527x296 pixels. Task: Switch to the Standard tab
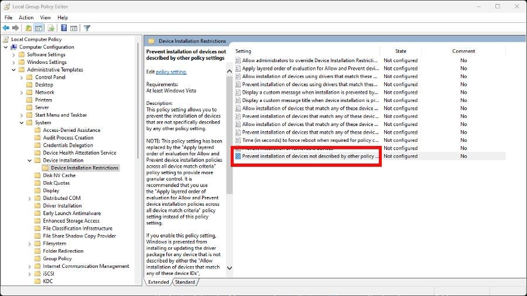point(185,282)
